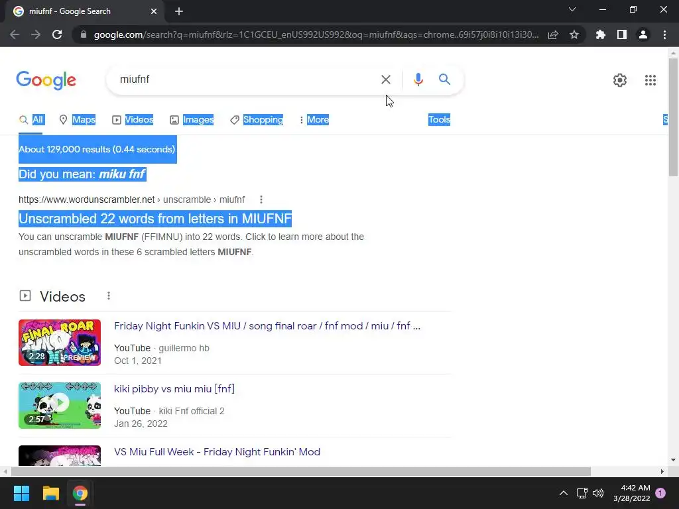Open Videos section options dots
This screenshot has height=509, width=679.
click(109, 296)
